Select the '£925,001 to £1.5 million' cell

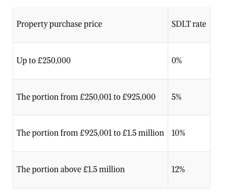[x=90, y=133]
